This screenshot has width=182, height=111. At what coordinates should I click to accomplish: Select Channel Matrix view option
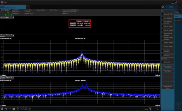tap(167, 47)
